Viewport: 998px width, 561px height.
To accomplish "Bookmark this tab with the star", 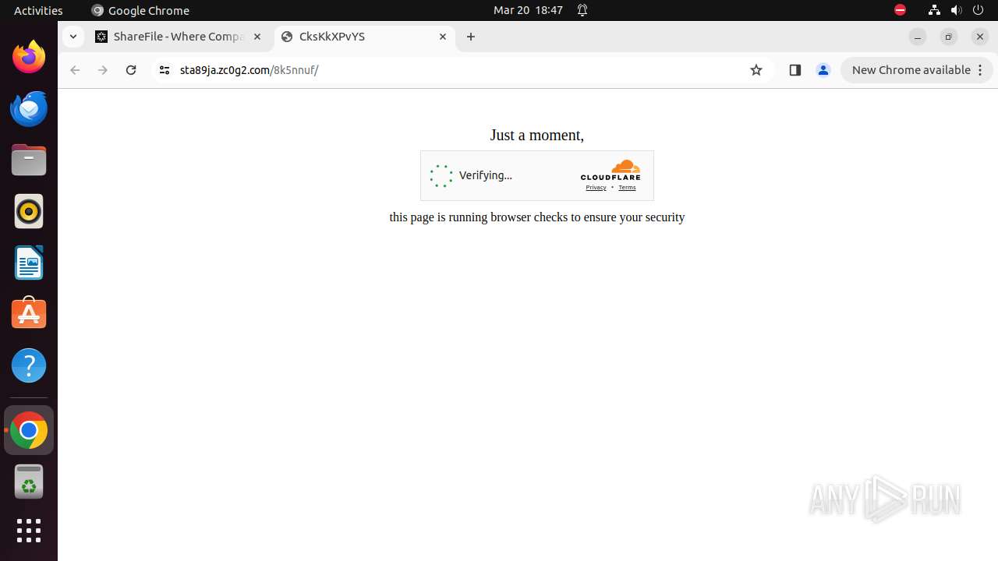I will click(x=756, y=70).
